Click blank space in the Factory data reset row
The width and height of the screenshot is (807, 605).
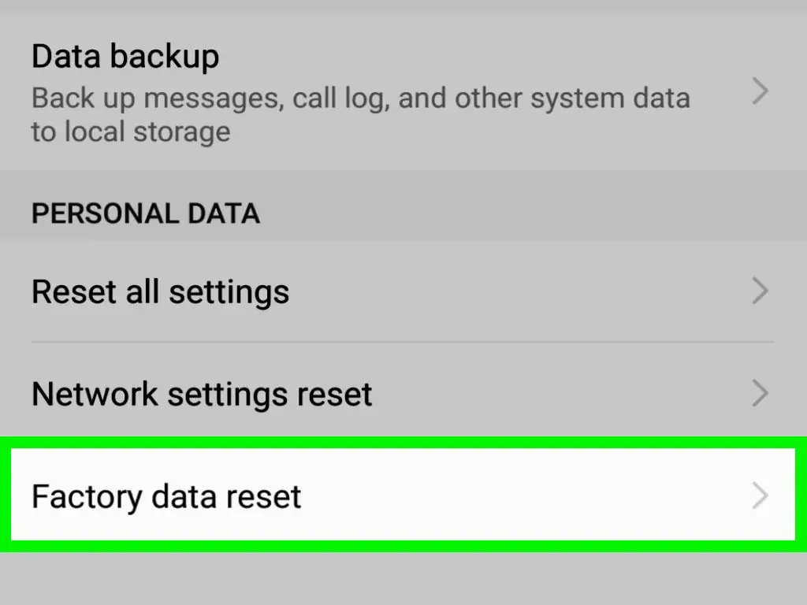(x=515, y=495)
